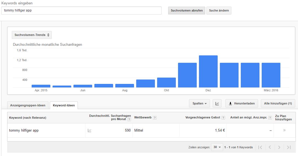Image resolution: width=298 pixels, height=156 pixels.
Task: Sort by Keyword (nach Relevanz) header
Action: point(28,118)
